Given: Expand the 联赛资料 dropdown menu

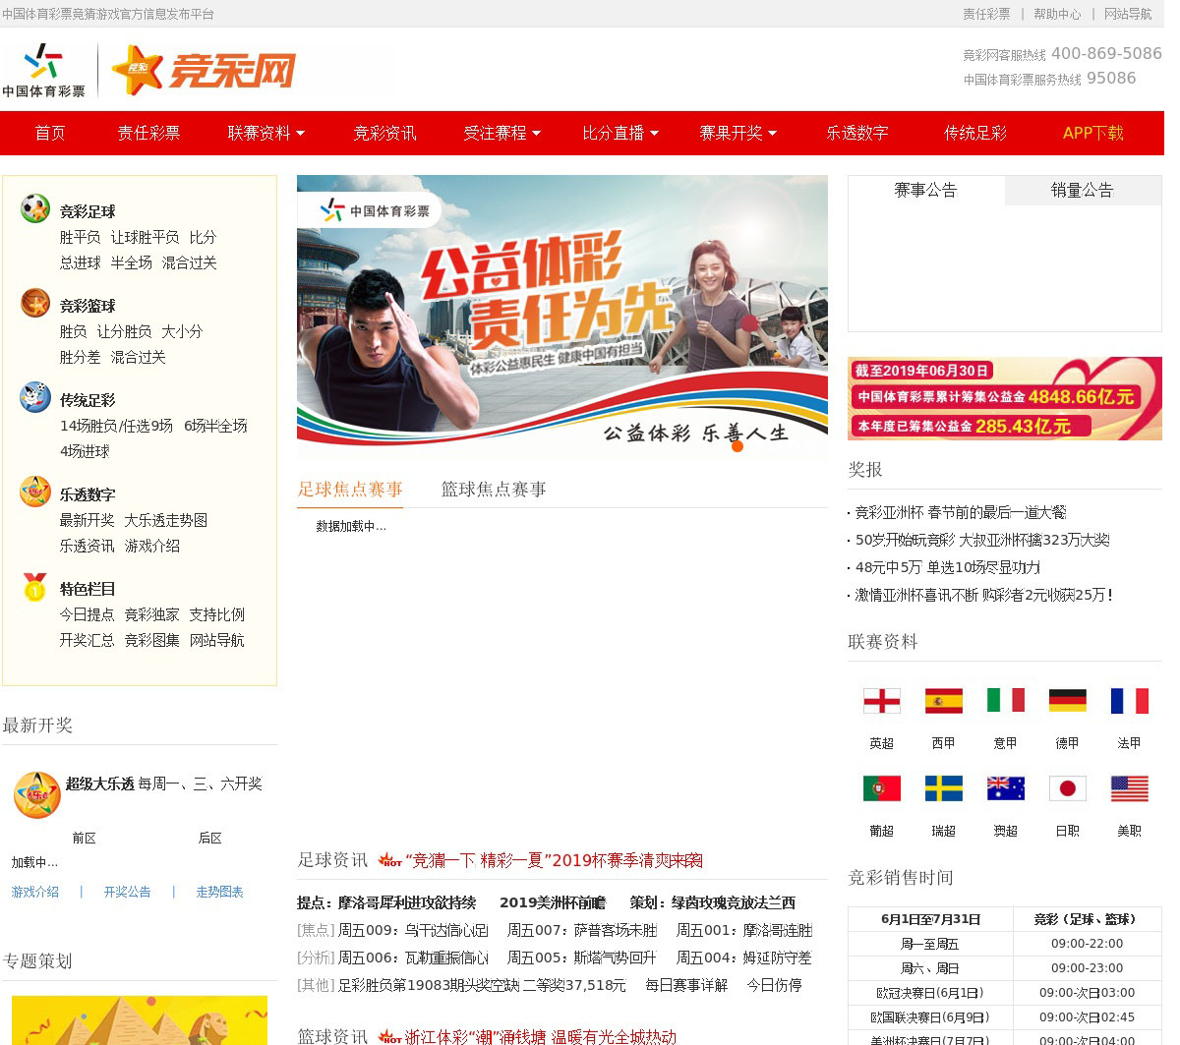Looking at the screenshot, I should tap(265, 133).
